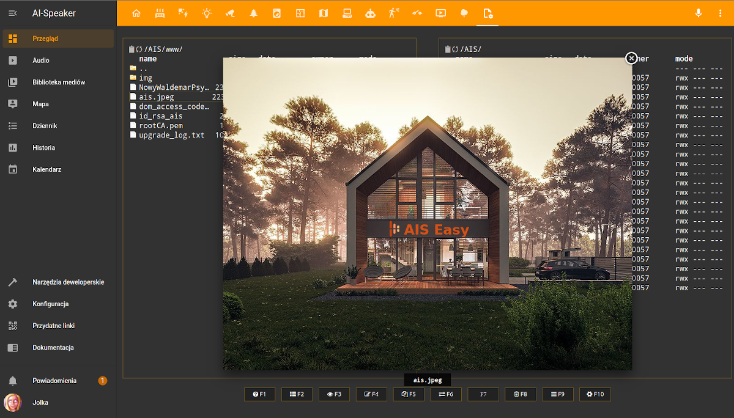This screenshot has height=418, width=734.
Task: Click clipboard icon of /AIS/www/ panel
Action: pos(132,49)
